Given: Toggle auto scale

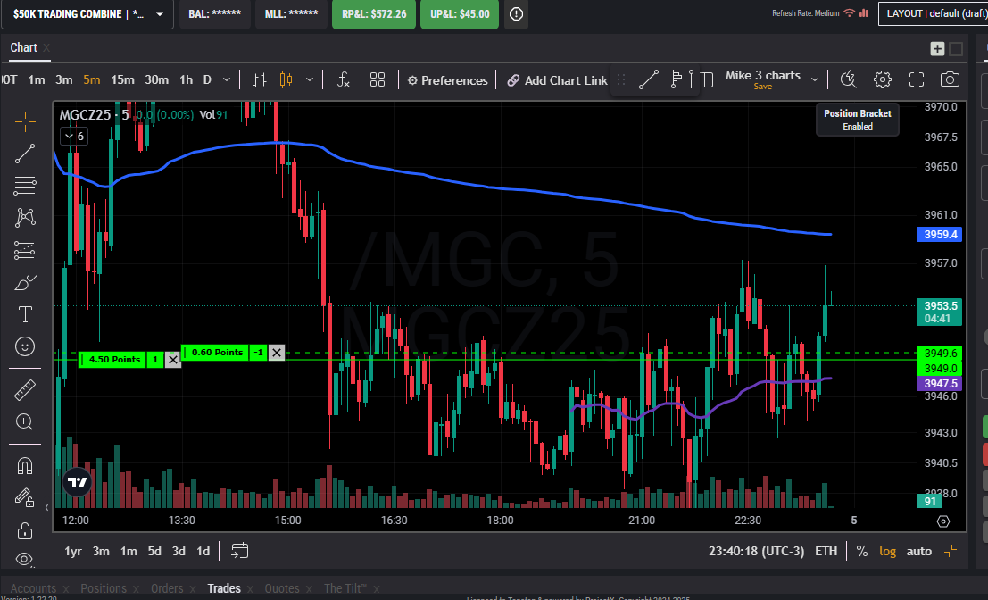Looking at the screenshot, I should pos(918,552).
